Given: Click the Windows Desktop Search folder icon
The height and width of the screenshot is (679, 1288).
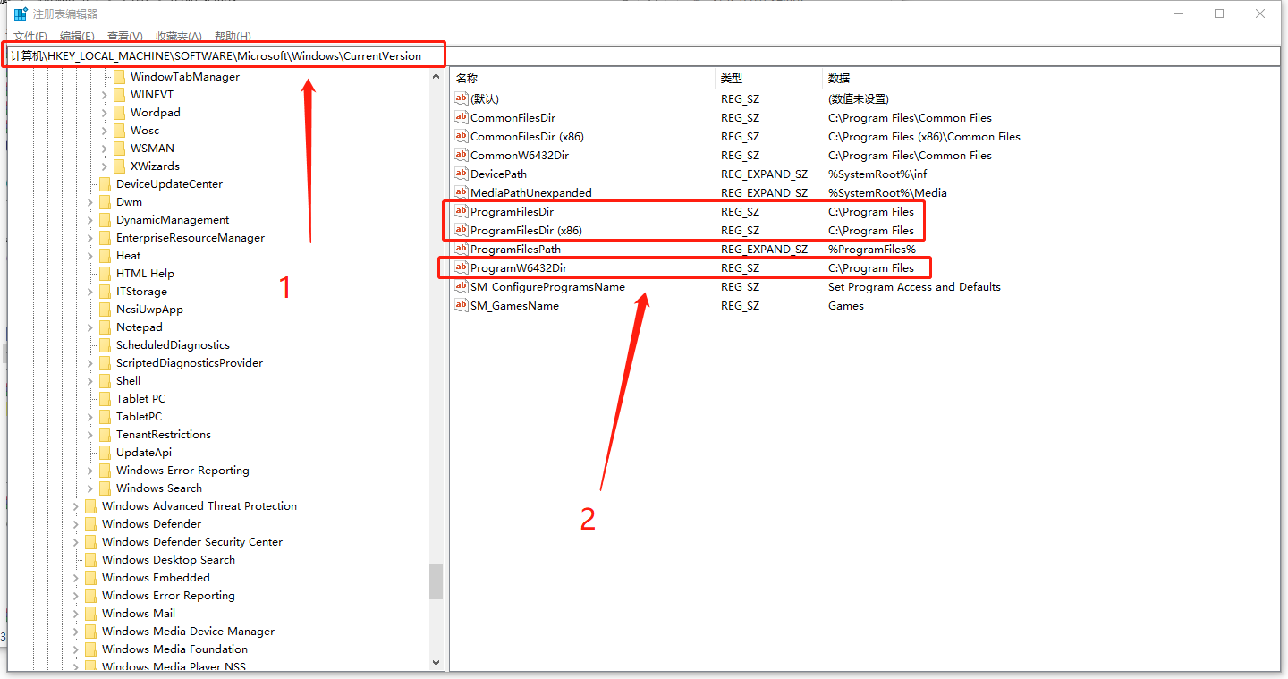Looking at the screenshot, I should (90, 560).
